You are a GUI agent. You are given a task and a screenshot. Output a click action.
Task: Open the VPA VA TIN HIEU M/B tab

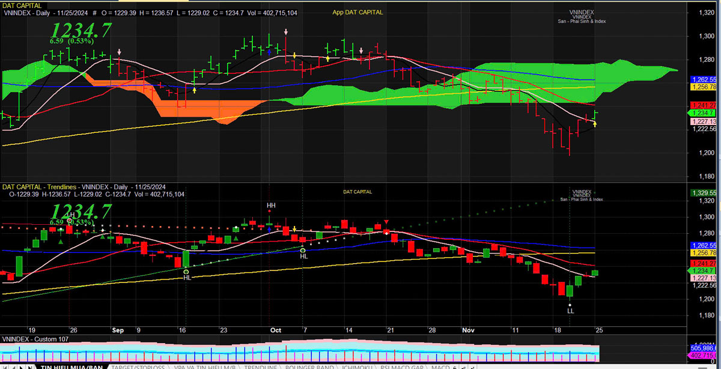click(204, 366)
